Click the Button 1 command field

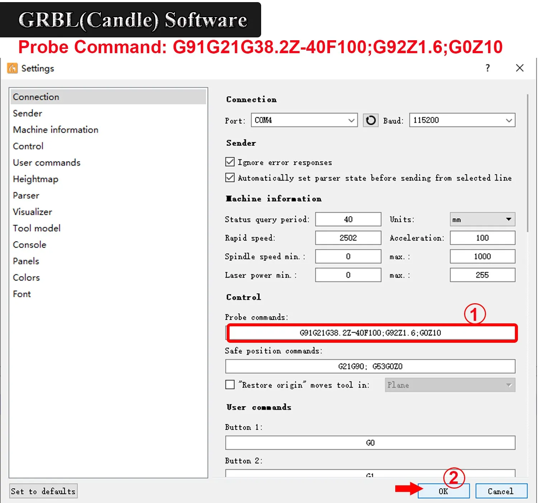click(x=370, y=443)
